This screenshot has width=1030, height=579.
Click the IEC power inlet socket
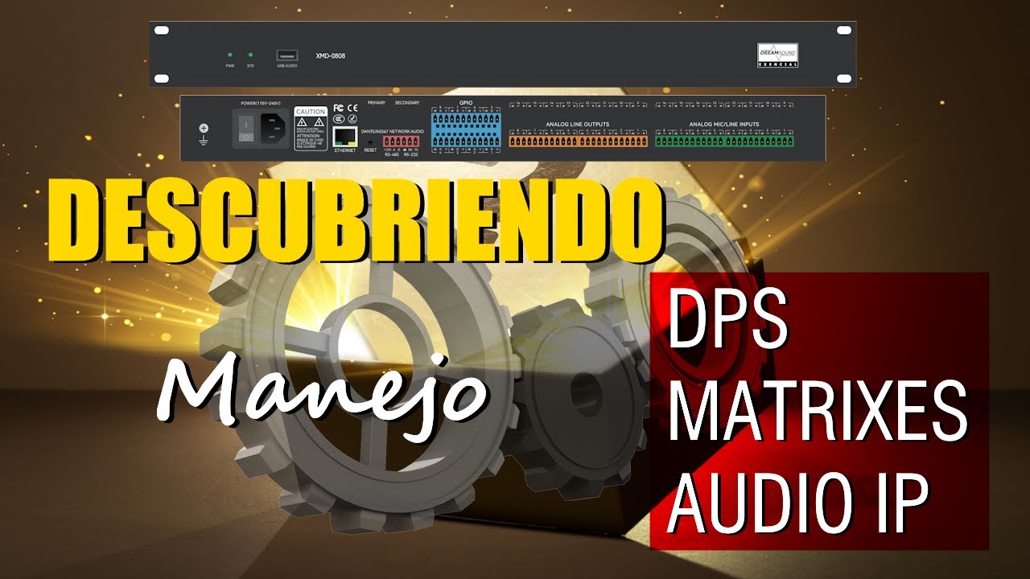[273, 129]
